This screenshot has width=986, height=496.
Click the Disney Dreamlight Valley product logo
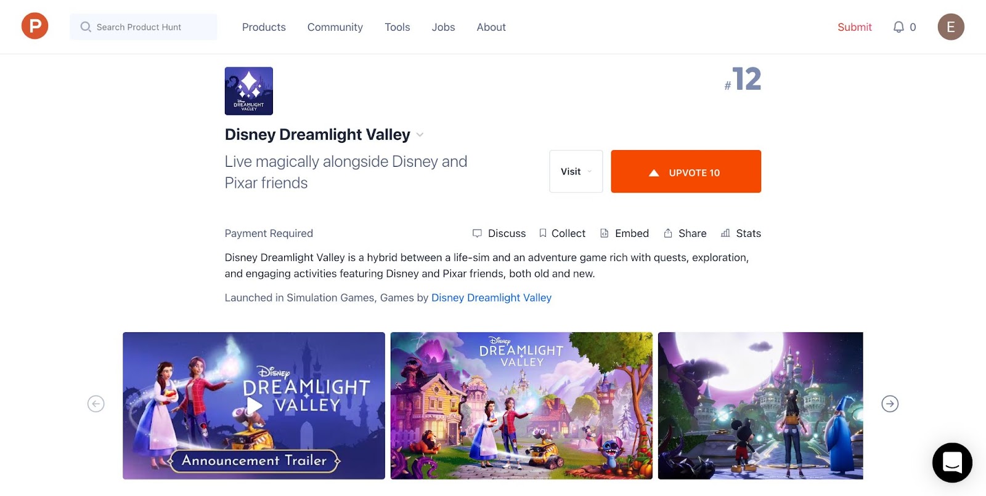coord(249,91)
